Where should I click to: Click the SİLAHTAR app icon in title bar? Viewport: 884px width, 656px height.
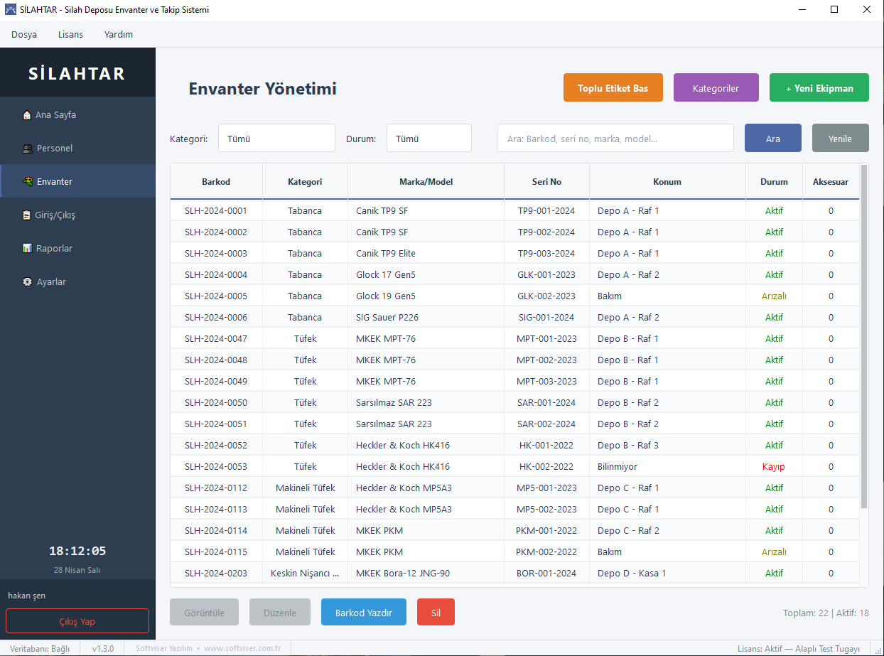coord(11,10)
